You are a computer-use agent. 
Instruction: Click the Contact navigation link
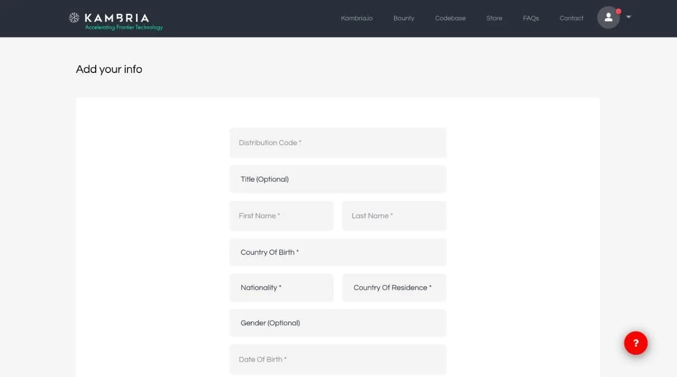click(x=571, y=18)
